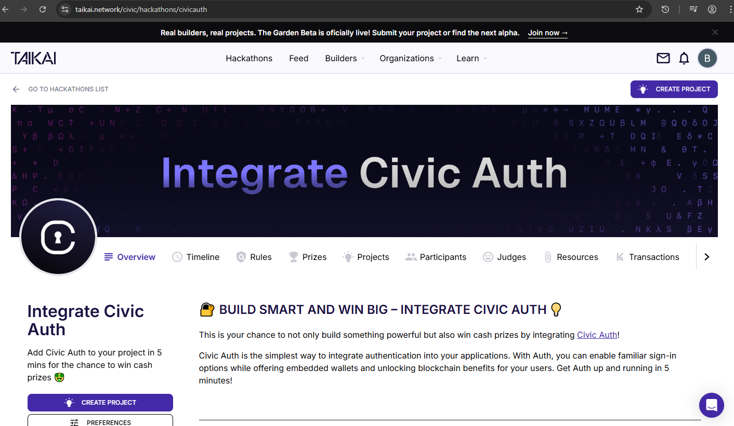
Task: Open the chat support bubble
Action: tap(712, 405)
